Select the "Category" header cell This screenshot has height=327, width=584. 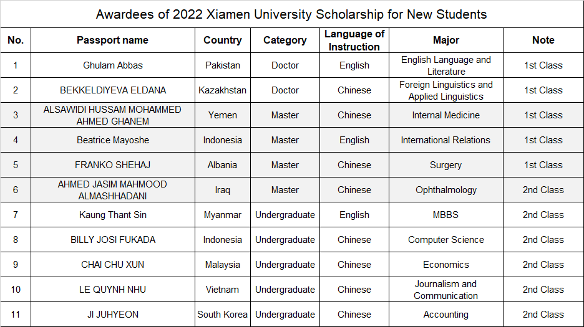(285, 40)
